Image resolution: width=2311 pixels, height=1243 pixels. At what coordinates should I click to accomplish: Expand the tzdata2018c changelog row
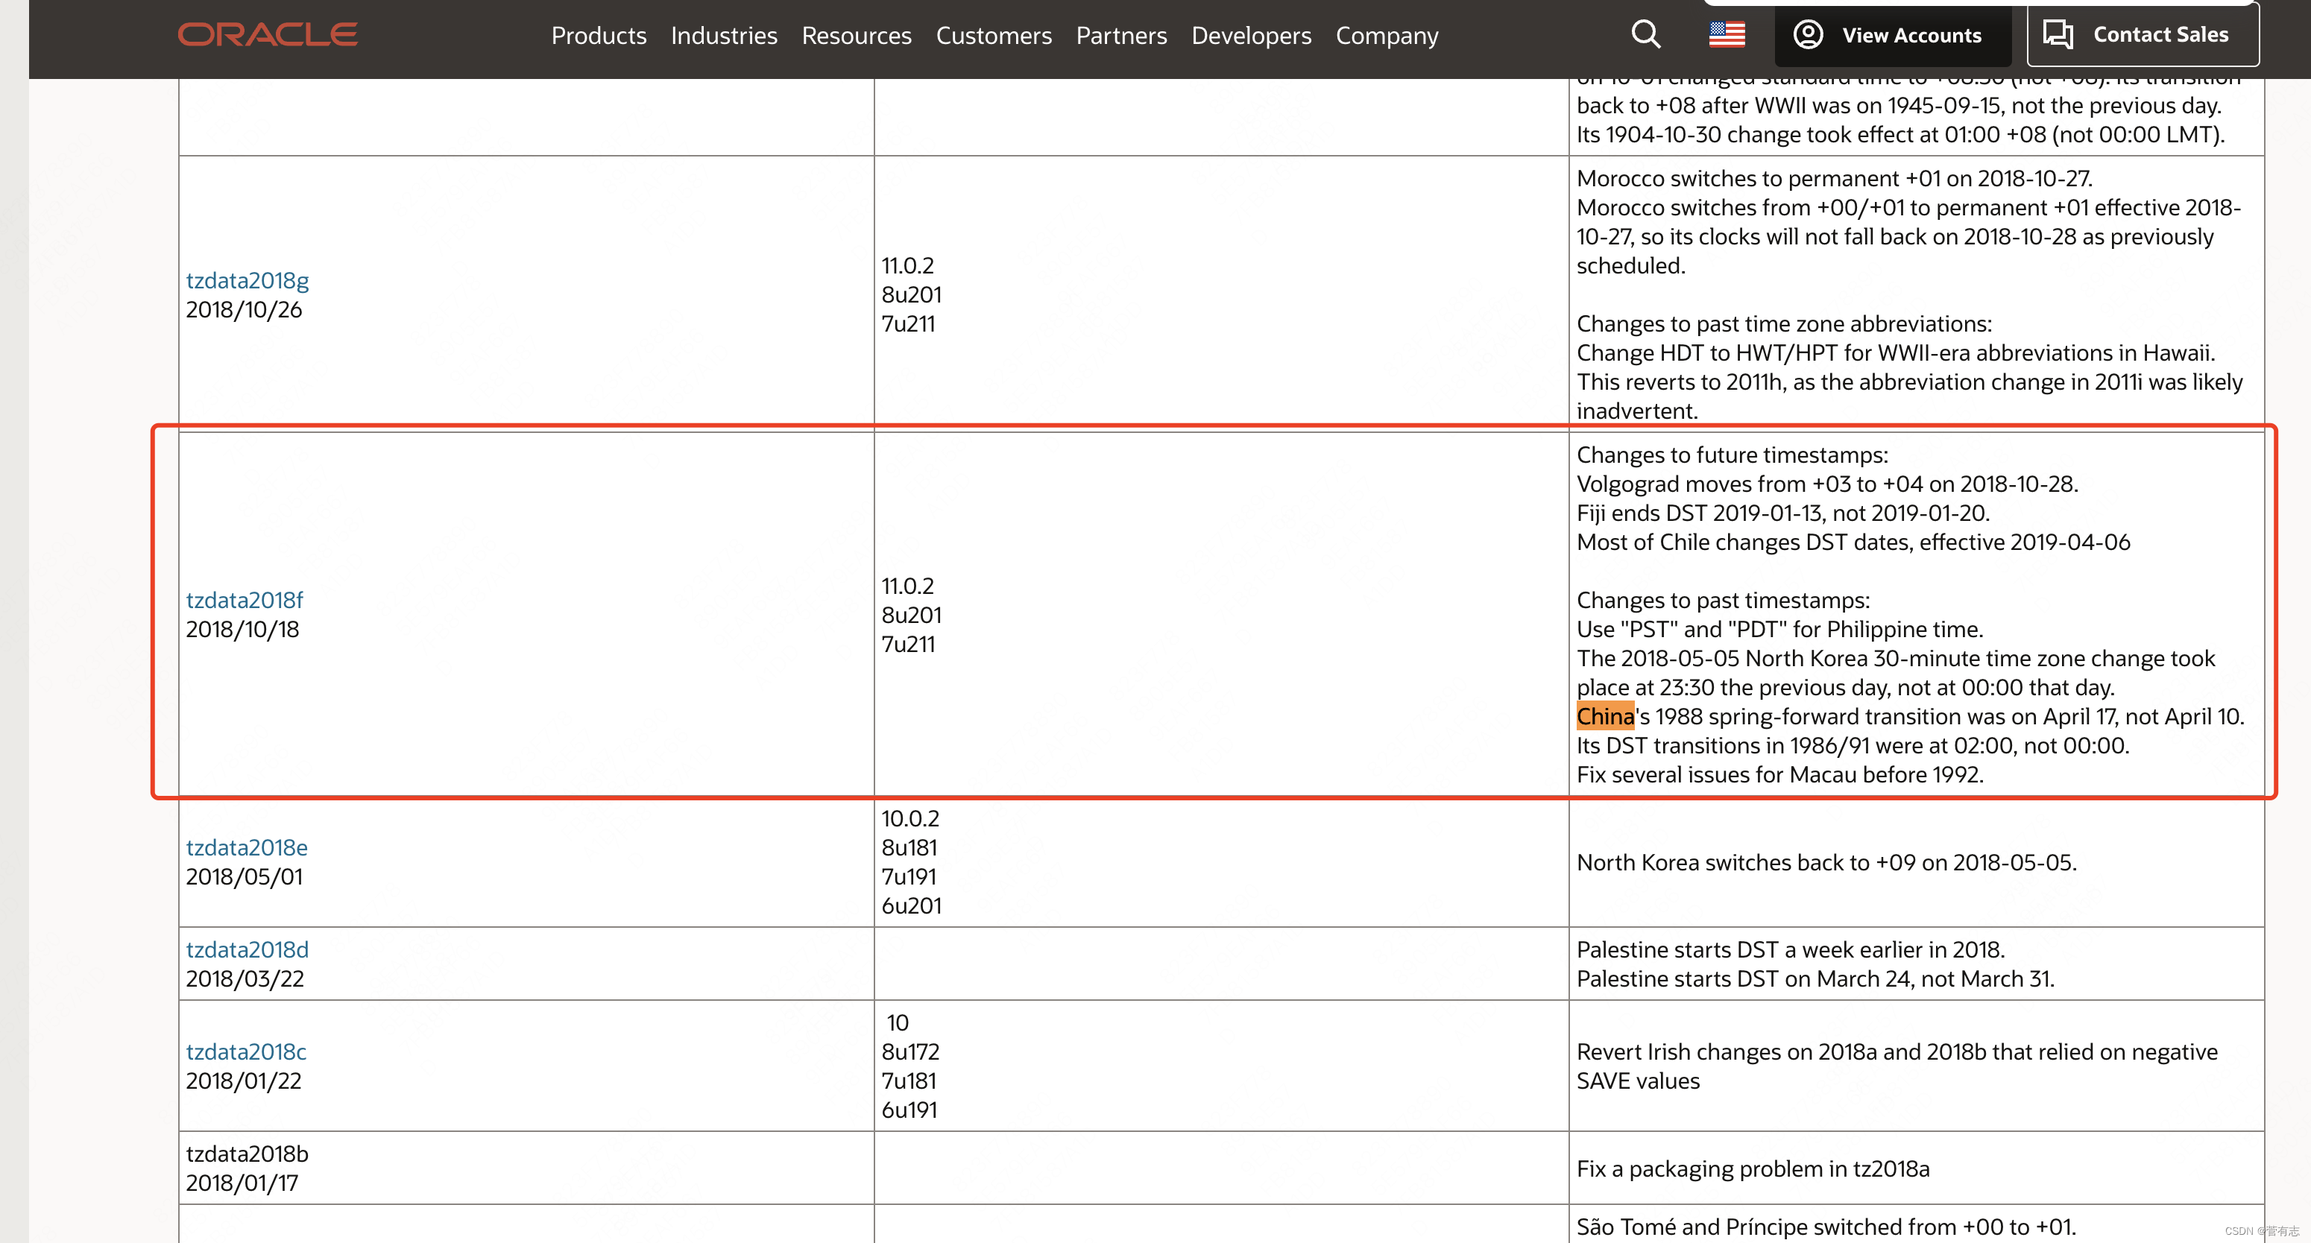(250, 1051)
